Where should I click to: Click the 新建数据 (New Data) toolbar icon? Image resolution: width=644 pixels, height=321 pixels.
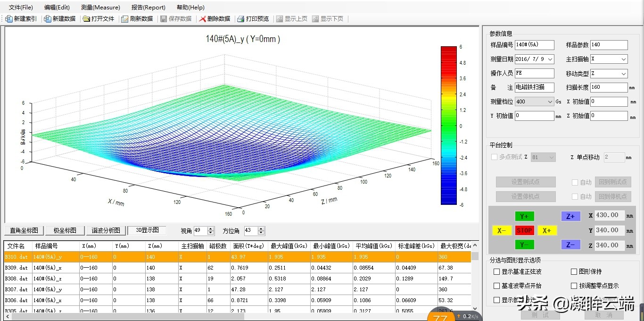(59, 19)
